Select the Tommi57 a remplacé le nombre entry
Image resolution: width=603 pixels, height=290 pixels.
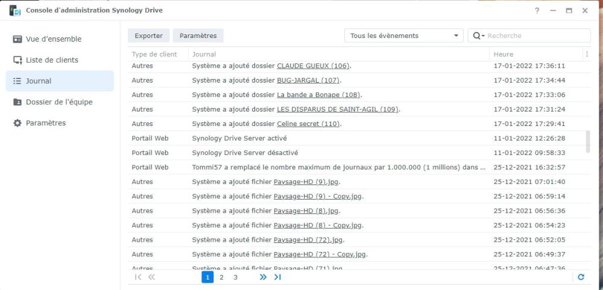click(x=359, y=168)
